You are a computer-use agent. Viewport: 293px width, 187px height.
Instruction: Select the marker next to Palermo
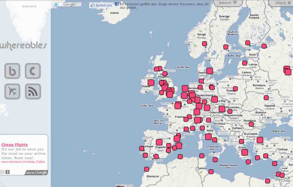click(215, 160)
